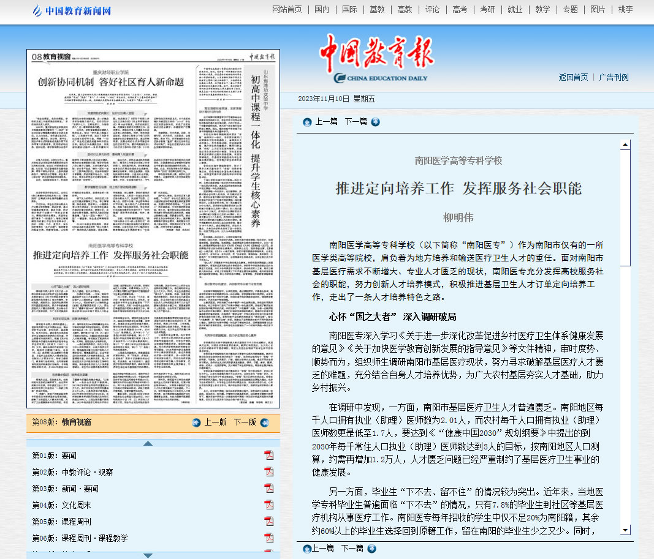This screenshot has width=654, height=559.
Task: Click the current page label 第08版：教育视窗
Action: click(62, 422)
